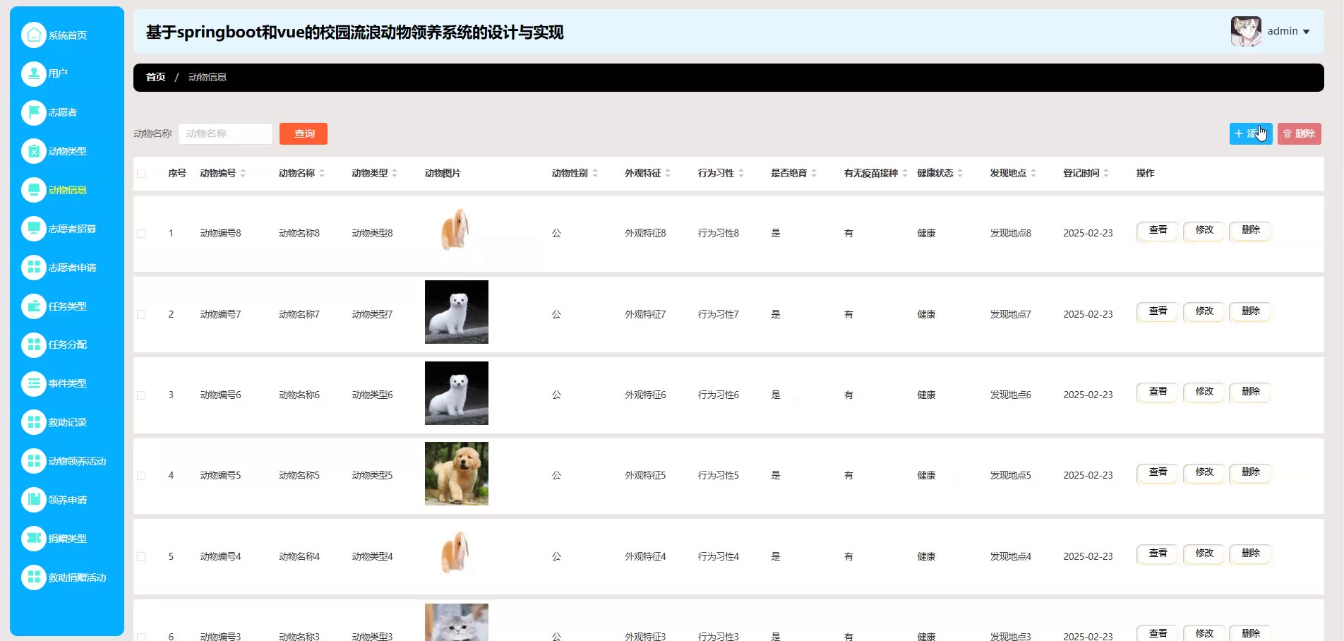
Task: Check the box for row 动物编号8
Action: tap(141, 234)
